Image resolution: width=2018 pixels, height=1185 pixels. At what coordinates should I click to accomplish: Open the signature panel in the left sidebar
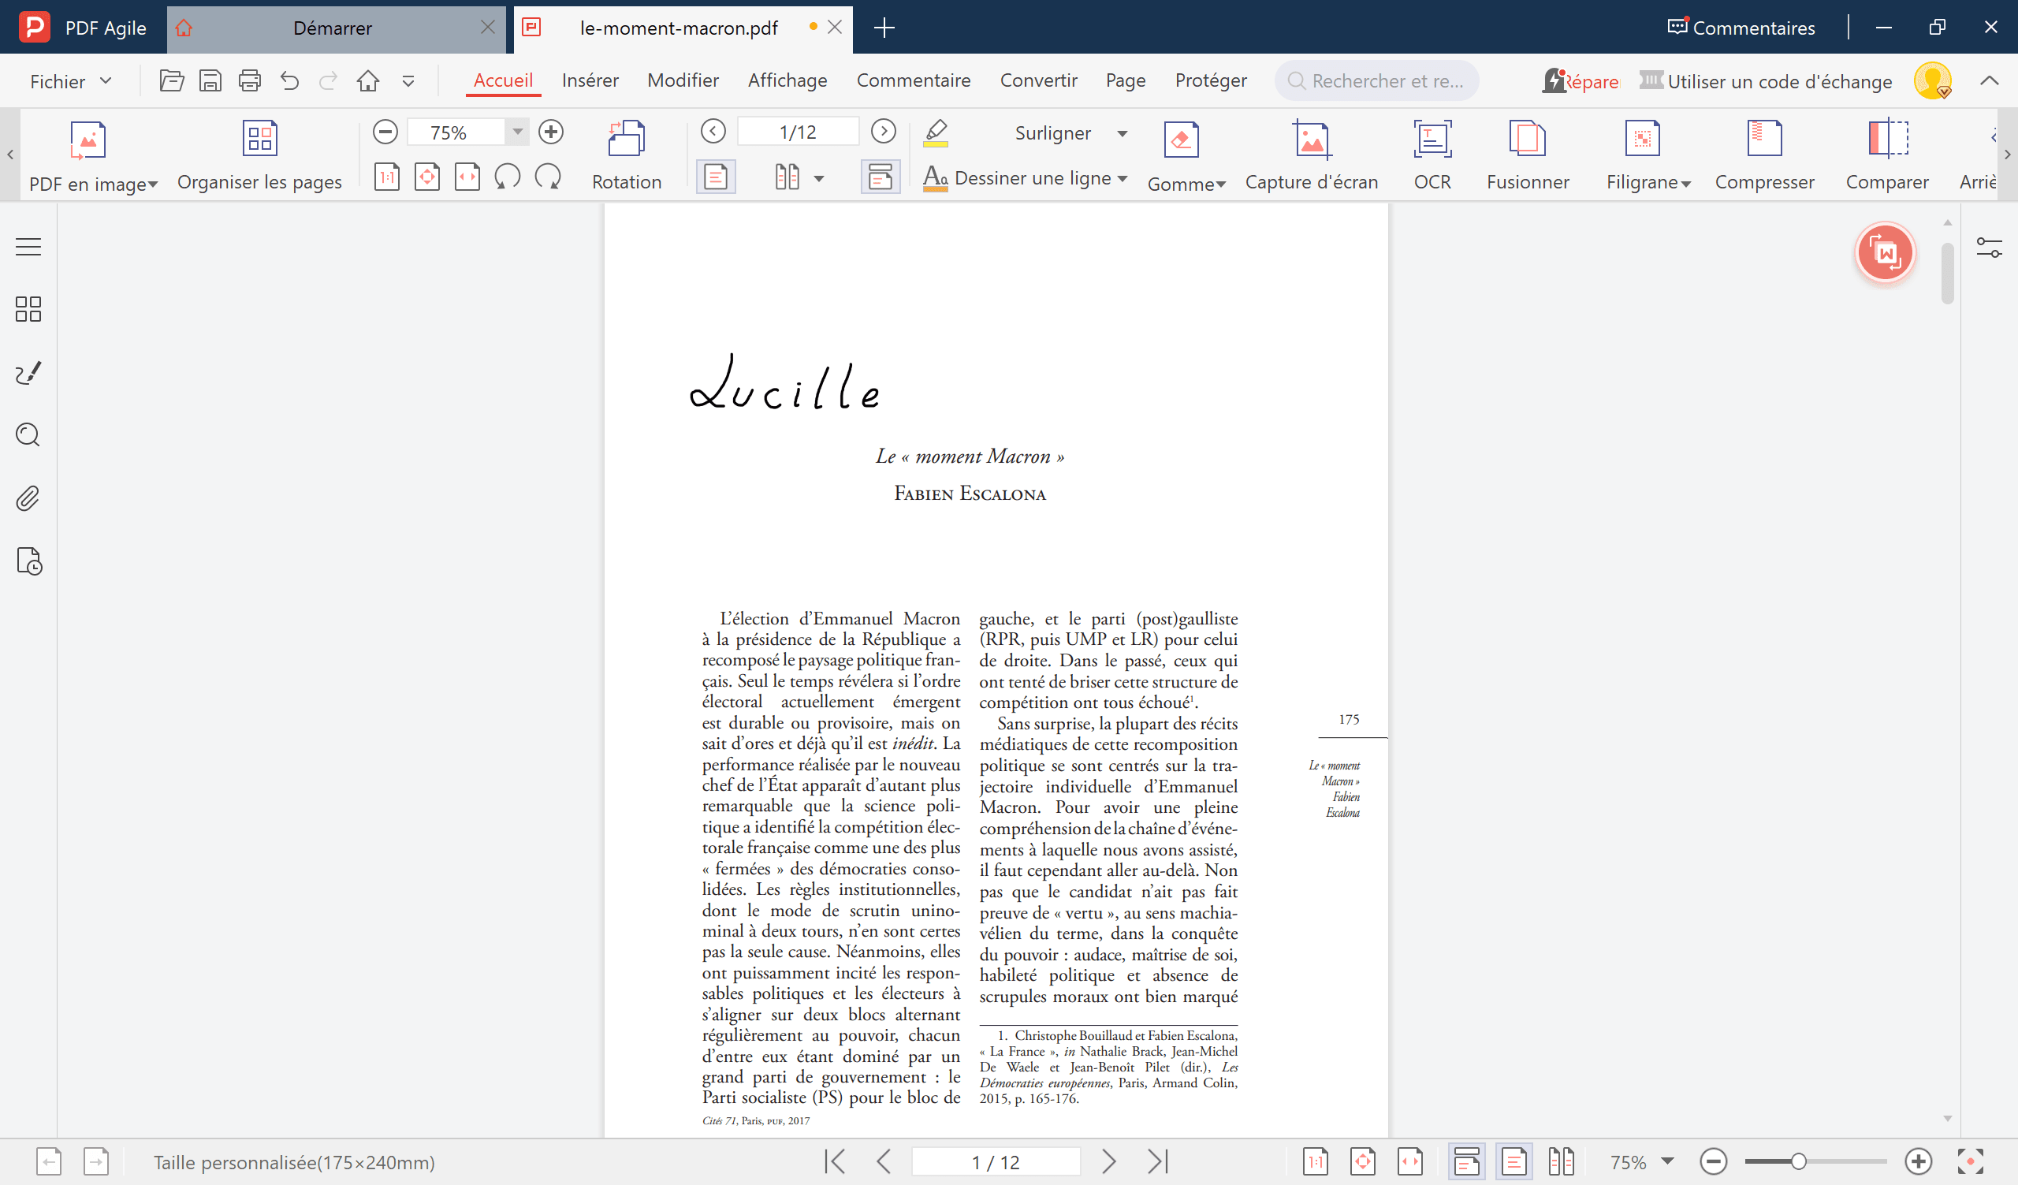coord(28,372)
